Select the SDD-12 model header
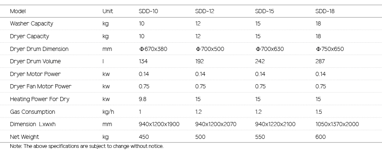 tap(204, 11)
